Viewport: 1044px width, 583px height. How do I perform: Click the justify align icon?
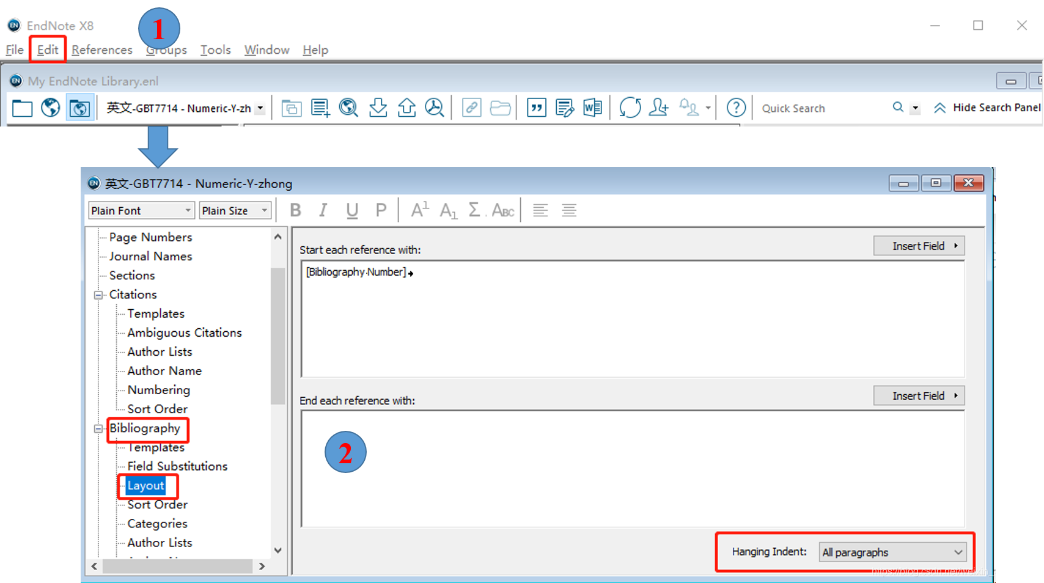(569, 211)
